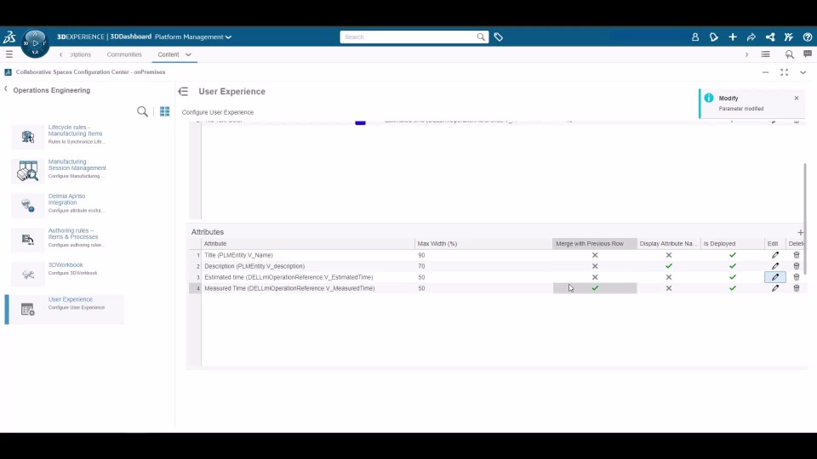This screenshot has width=817, height=459.
Task: Sort by the Attribute column header
Action: (307, 244)
